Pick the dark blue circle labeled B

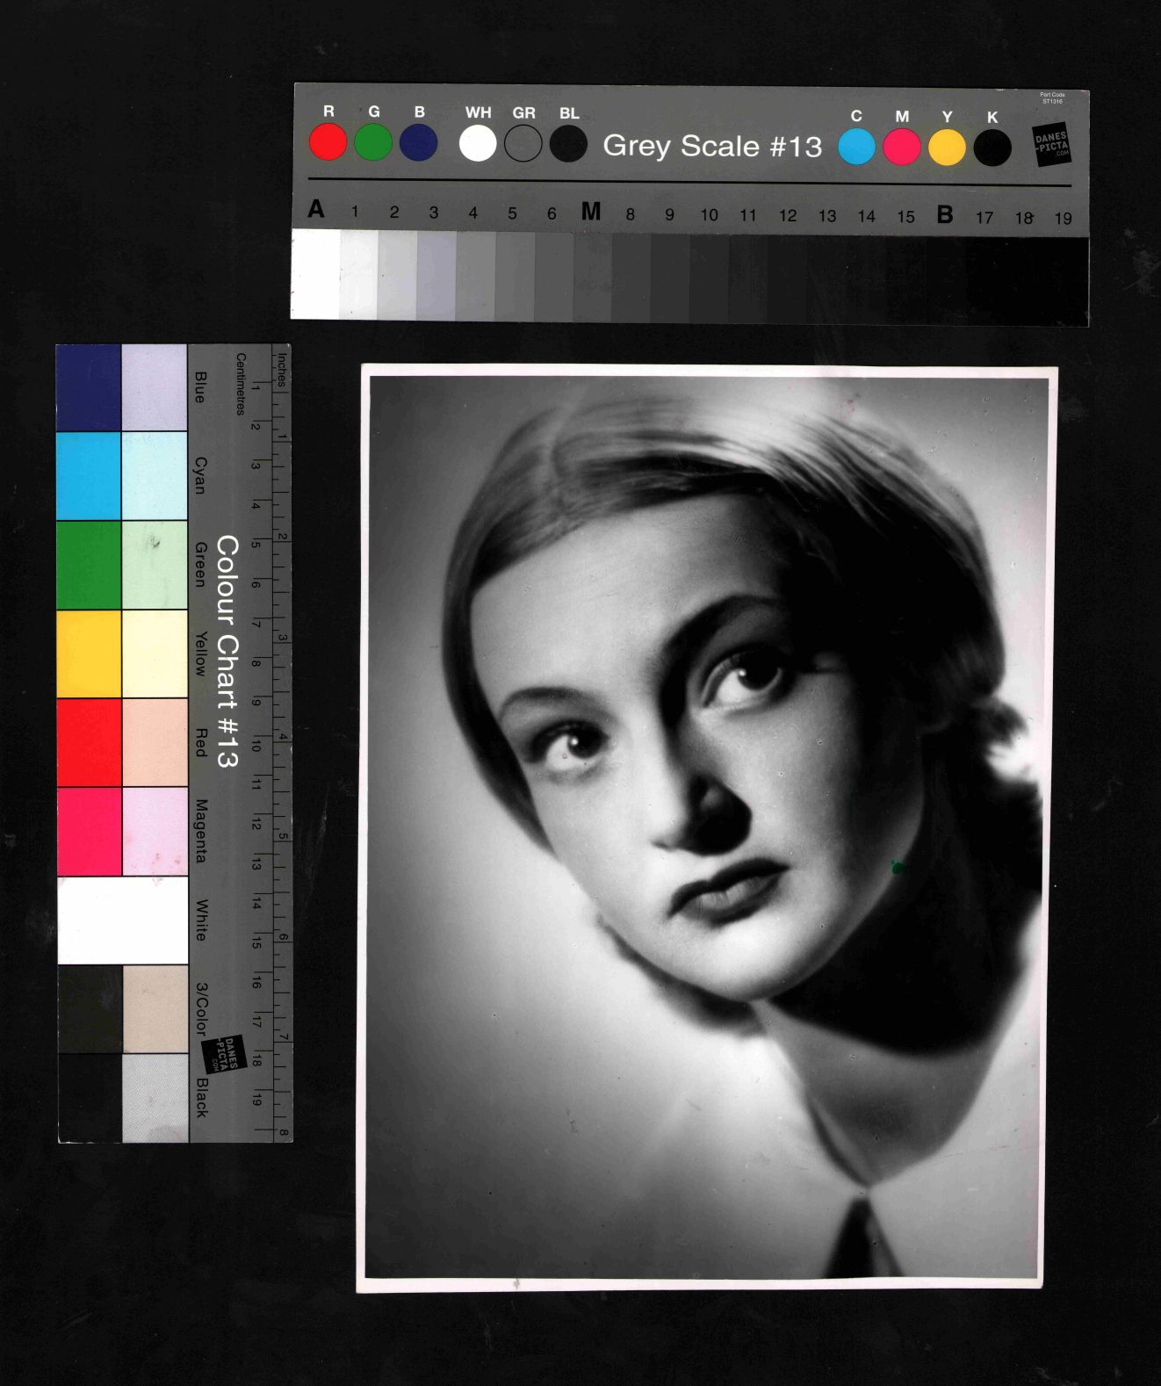(419, 143)
